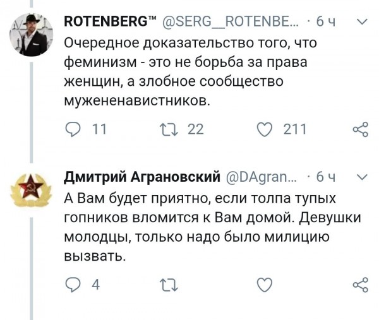Reply to ROTENBERG's tweet
Screen dimensions: 379x320
click(x=73, y=129)
